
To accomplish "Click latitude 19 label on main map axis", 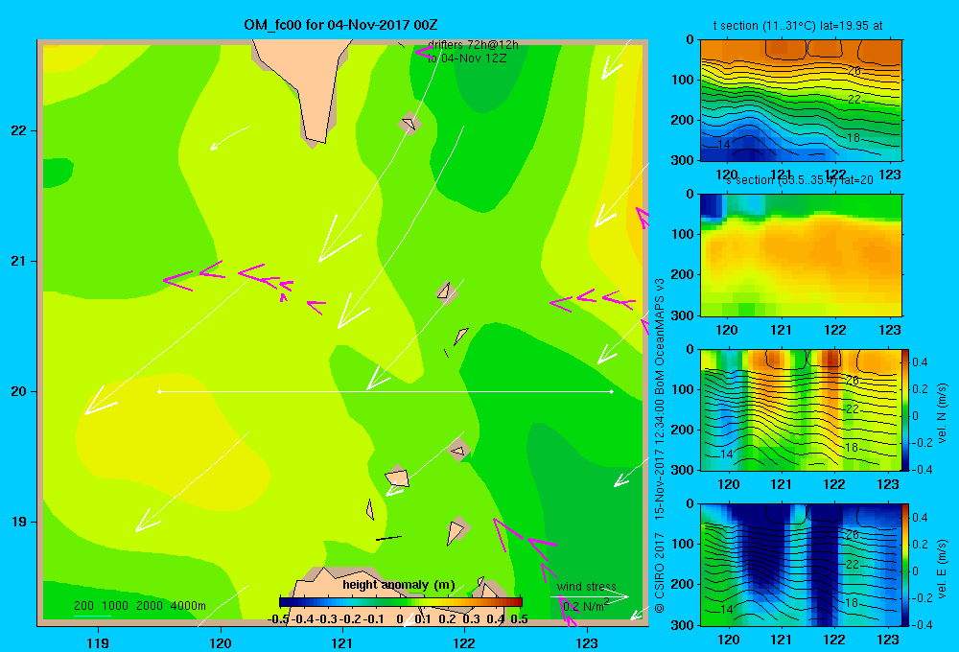I will pyautogui.click(x=19, y=522).
